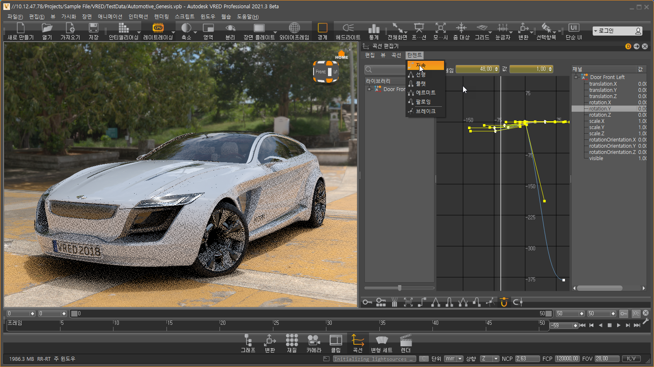
Task: Open the Variant Sets icon
Action: [x=381, y=341]
